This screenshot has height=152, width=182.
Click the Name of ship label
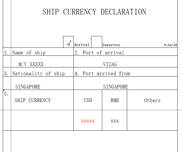click(29, 53)
